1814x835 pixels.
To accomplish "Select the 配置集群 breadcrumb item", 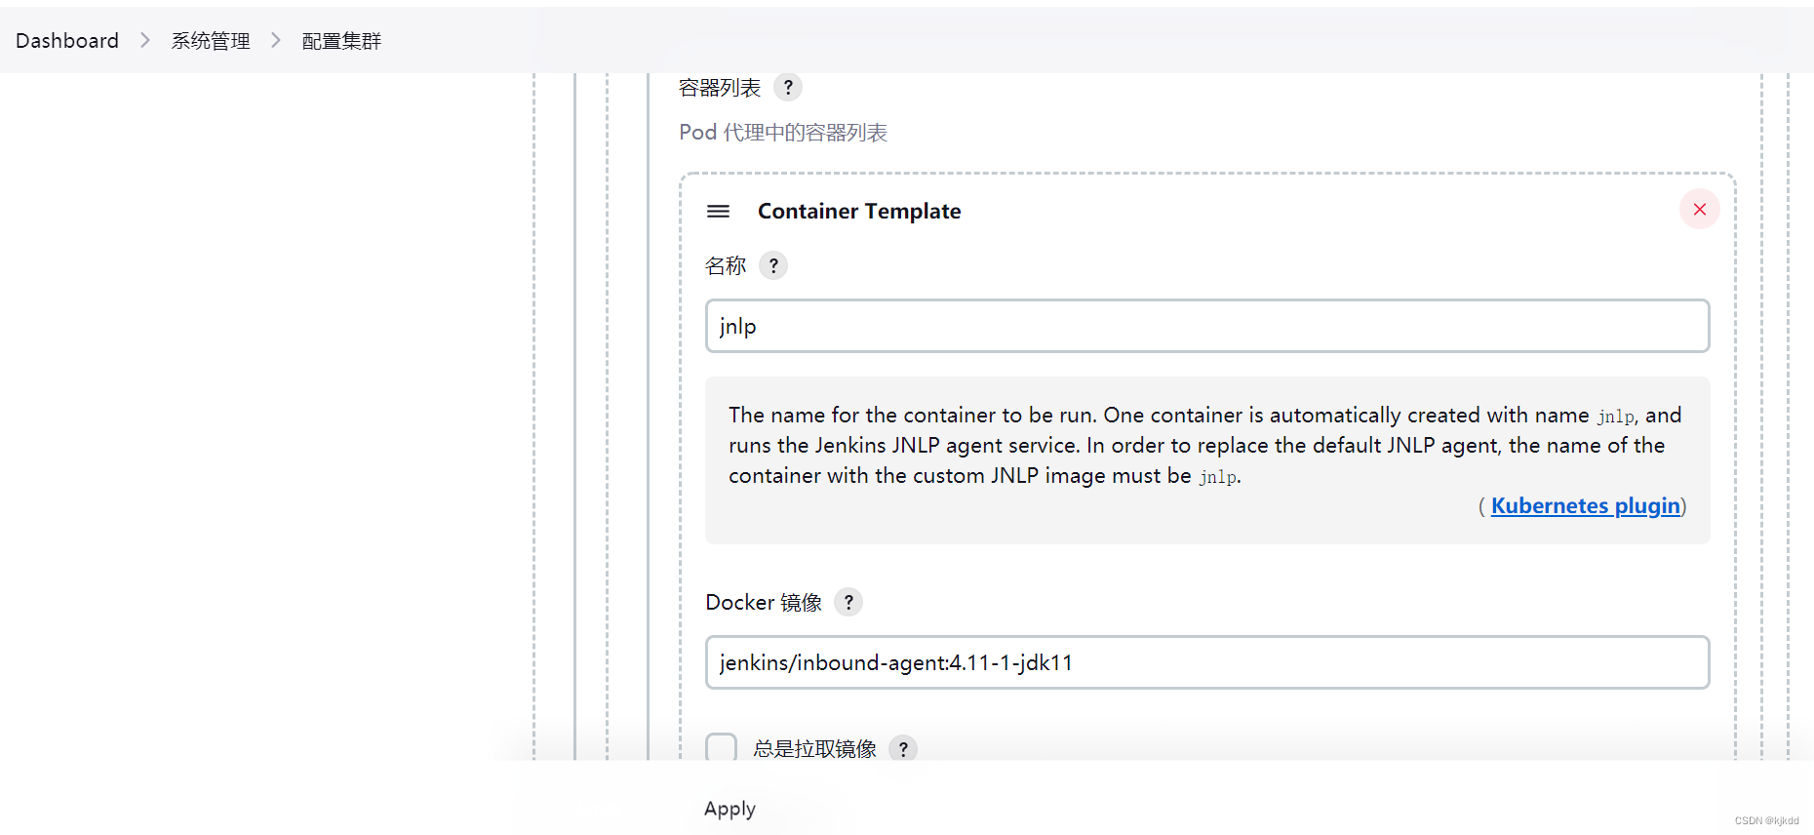I will [340, 41].
